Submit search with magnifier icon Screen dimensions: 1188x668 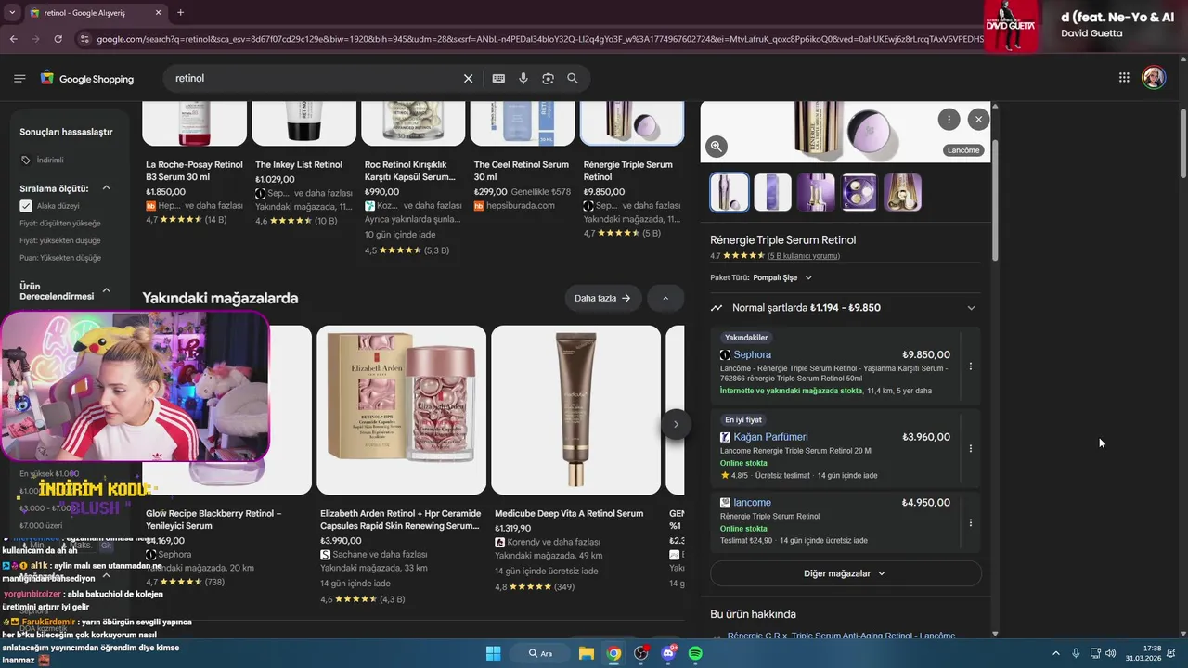[573, 79]
